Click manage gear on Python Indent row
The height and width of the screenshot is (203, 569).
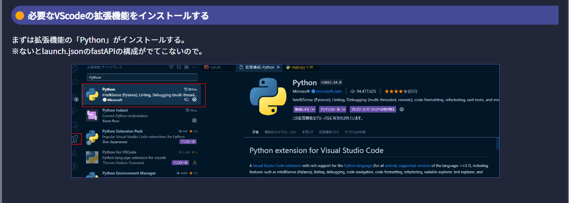[195, 120]
